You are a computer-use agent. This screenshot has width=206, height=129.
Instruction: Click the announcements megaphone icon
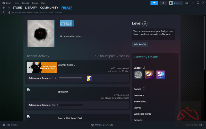[154, 3]
